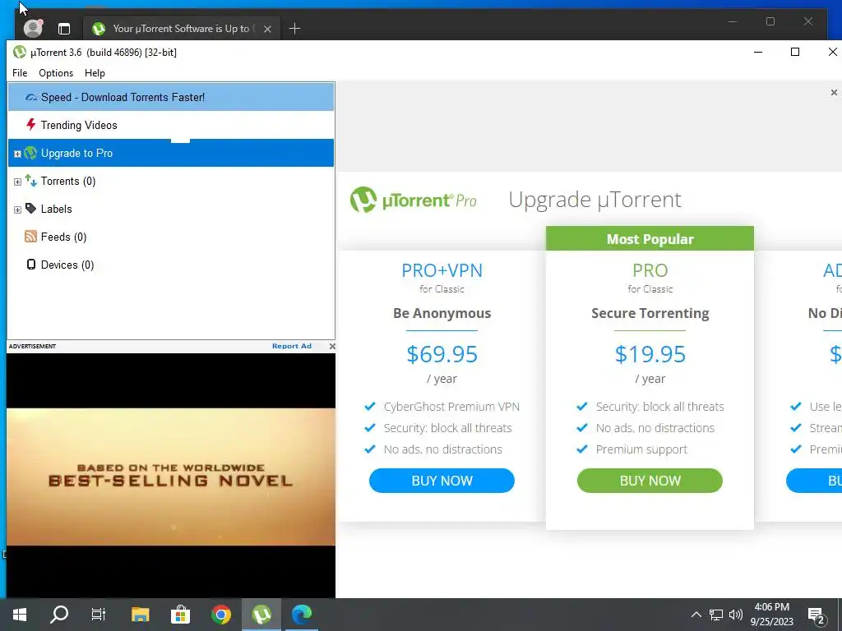Click the Devices phone icon
Screen dimensions: 842x631
(x=31, y=265)
